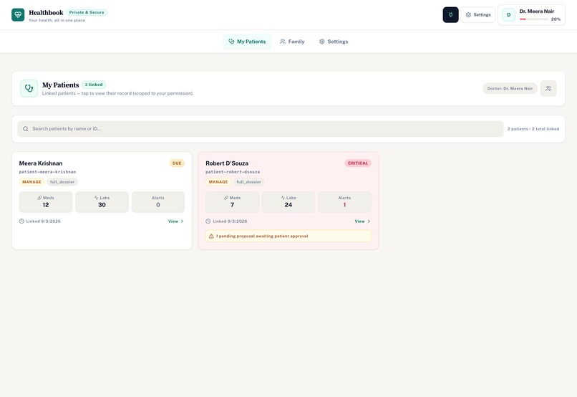Click the search magnifier icon
Viewport: 577px width, 397px height.
25,129
